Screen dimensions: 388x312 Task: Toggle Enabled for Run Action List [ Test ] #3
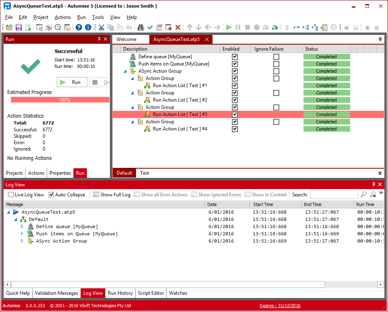(x=235, y=114)
